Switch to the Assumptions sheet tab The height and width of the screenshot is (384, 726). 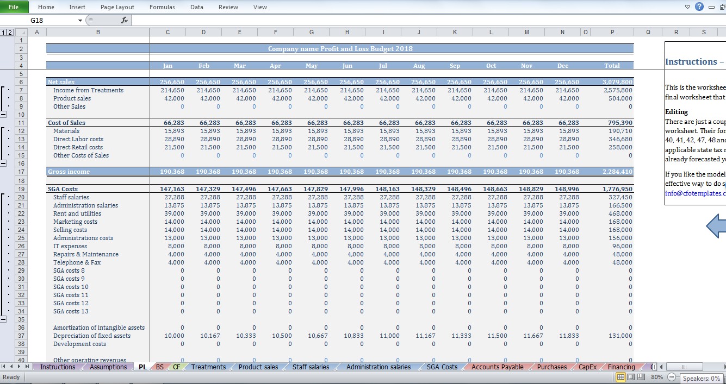click(108, 367)
